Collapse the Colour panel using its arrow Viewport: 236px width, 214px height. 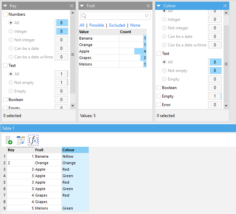pos(159,6)
